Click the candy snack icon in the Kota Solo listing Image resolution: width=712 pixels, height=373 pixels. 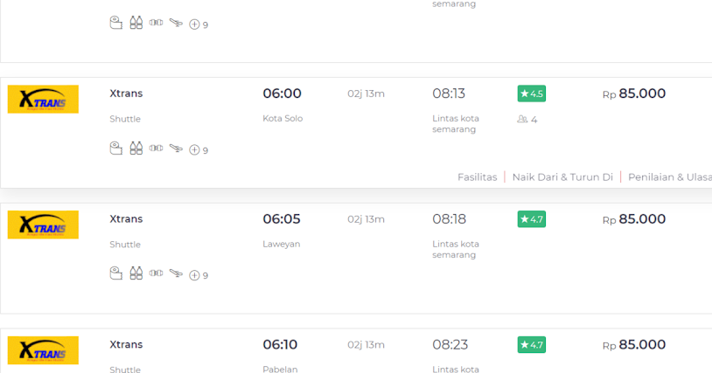click(156, 149)
